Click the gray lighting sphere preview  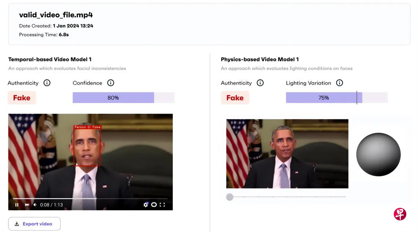point(378,155)
